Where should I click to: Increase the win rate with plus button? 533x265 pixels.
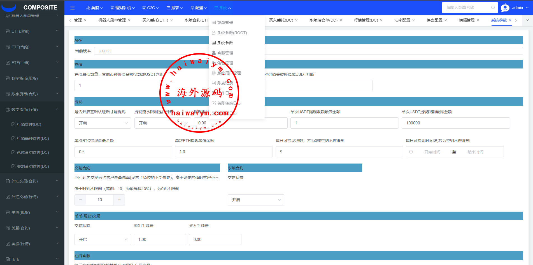point(119,200)
